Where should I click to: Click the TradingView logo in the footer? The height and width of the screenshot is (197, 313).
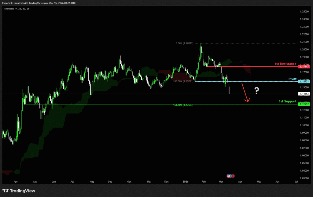[19, 191]
